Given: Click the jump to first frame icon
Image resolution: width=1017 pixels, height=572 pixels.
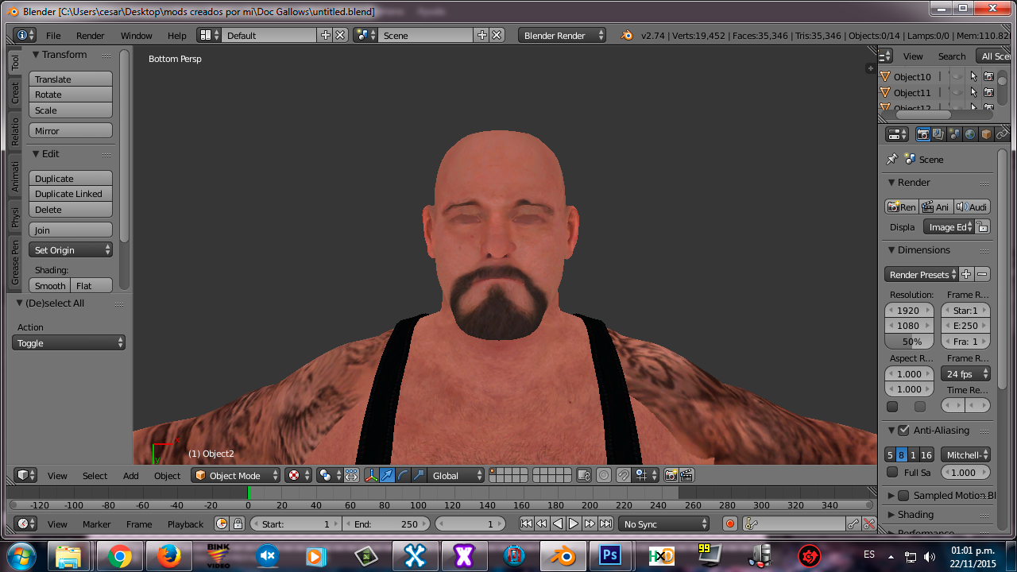Looking at the screenshot, I should click(x=526, y=524).
